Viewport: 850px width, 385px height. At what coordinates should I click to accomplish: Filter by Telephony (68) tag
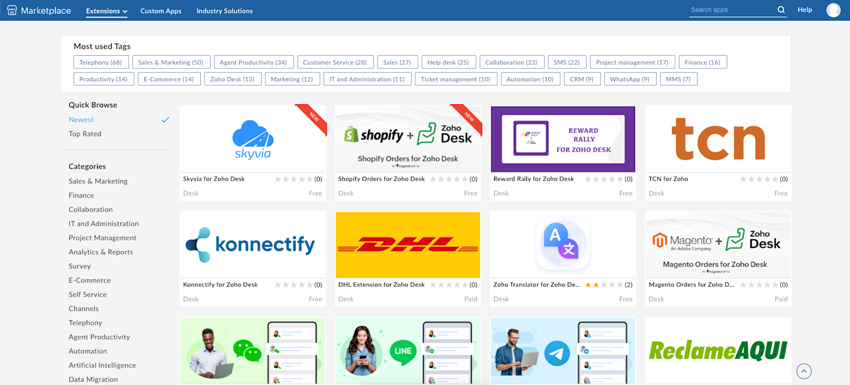101,62
